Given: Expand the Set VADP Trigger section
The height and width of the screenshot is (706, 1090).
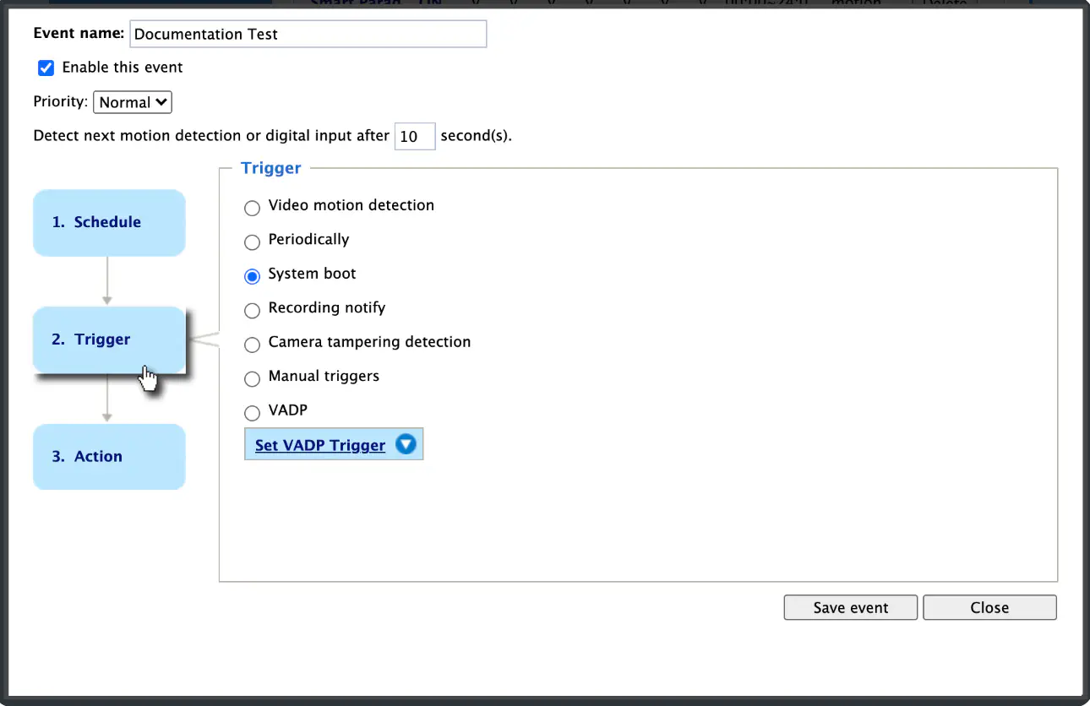Looking at the screenshot, I should click(334, 444).
